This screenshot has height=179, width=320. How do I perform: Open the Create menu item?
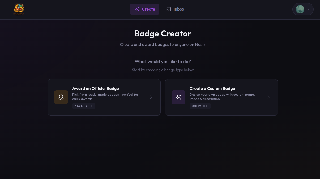point(144,9)
